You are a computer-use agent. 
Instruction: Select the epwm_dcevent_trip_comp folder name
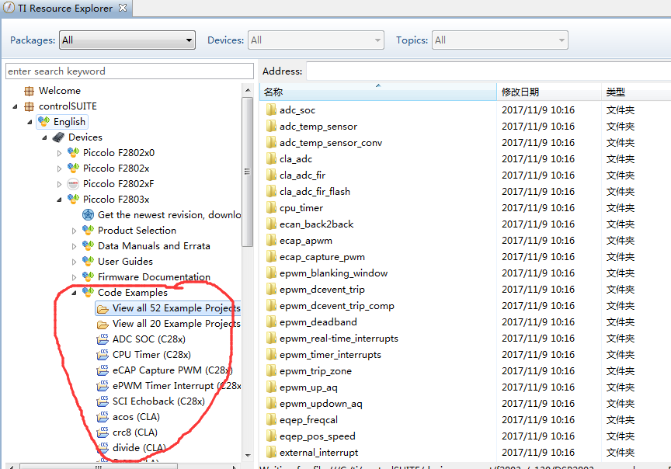click(x=337, y=305)
